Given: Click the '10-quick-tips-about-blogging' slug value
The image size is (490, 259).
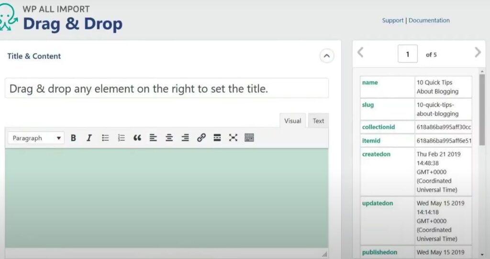Looking at the screenshot, I should (437, 109).
